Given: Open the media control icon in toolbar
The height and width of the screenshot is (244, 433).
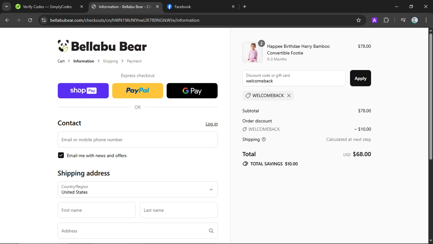Looking at the screenshot, I should click(403, 20).
